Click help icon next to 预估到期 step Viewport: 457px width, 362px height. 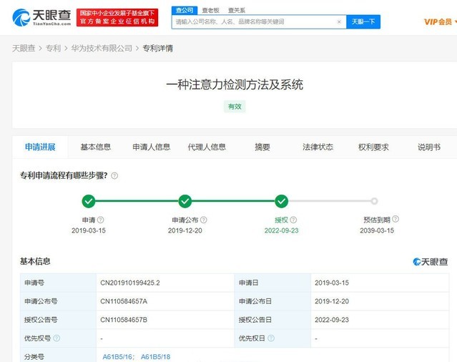pos(395,219)
